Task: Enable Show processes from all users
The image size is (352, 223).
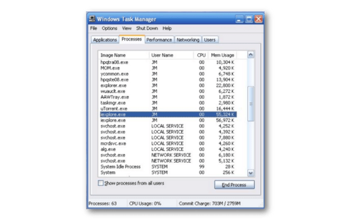Action: [x=101, y=183]
